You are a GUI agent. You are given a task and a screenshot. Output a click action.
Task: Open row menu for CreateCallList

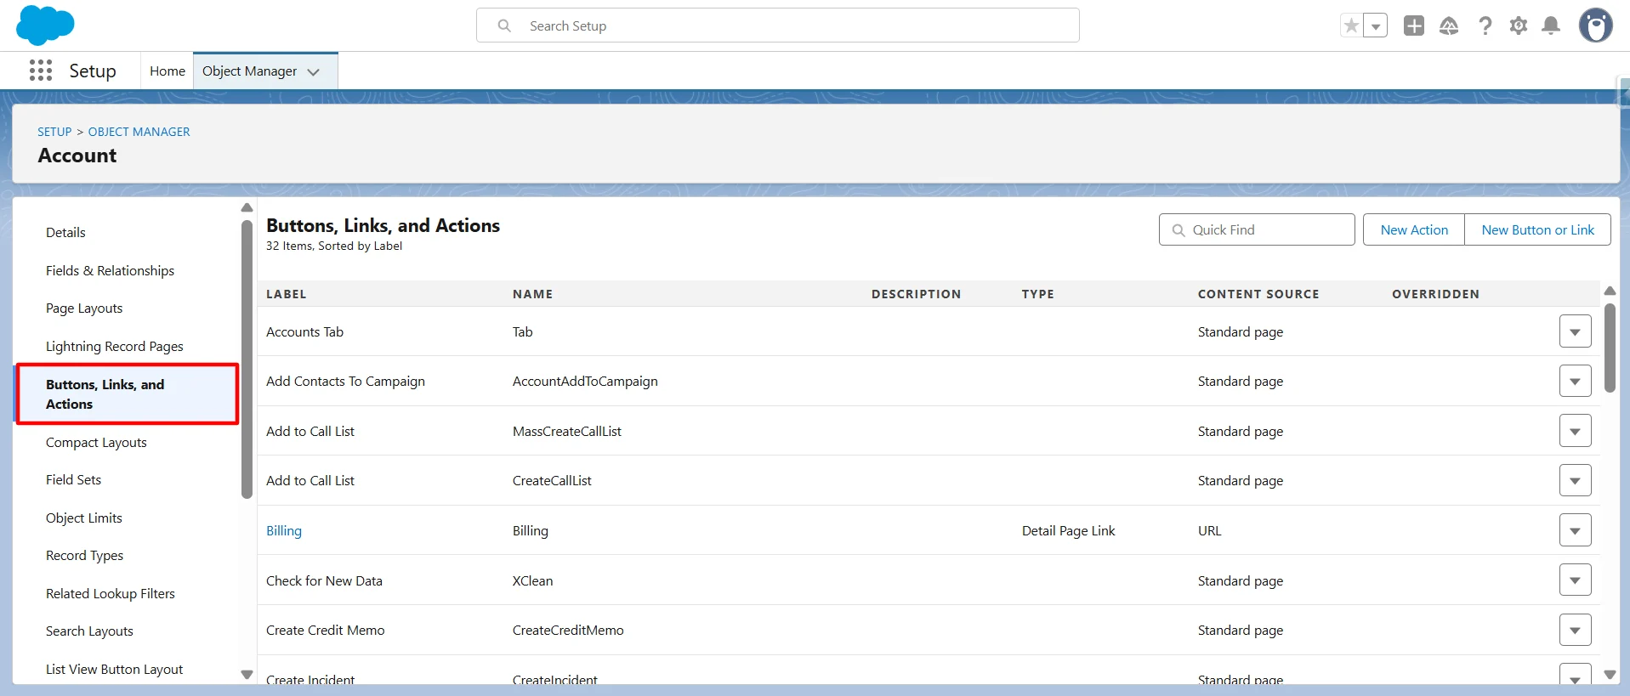pyautogui.click(x=1575, y=480)
